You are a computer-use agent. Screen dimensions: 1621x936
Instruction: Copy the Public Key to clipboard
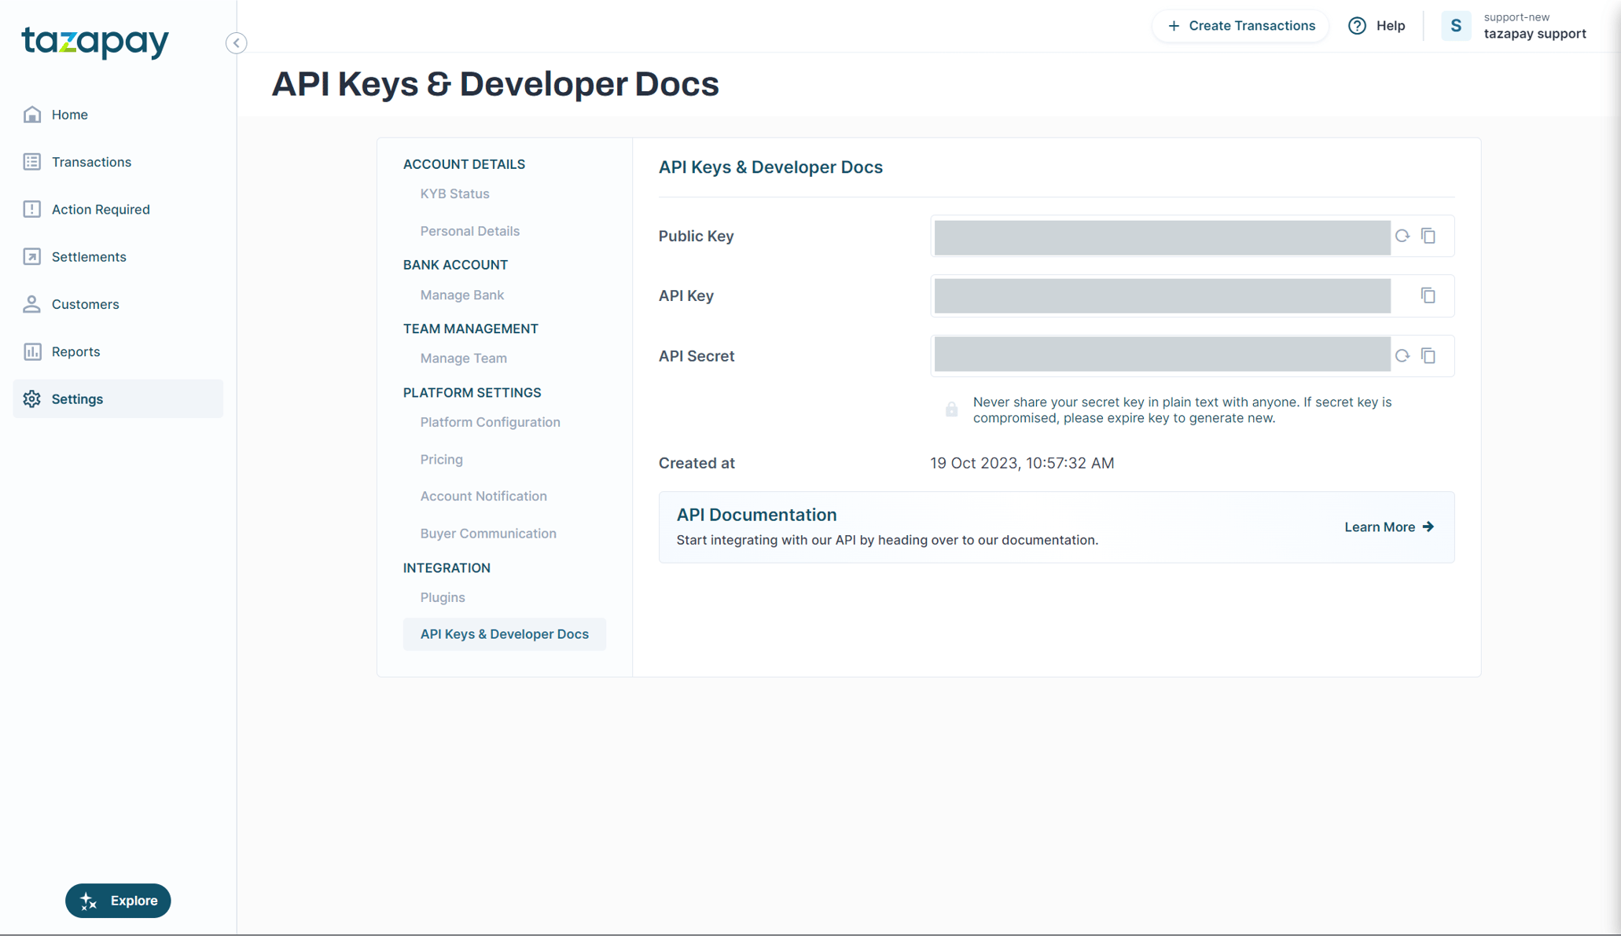1428,236
